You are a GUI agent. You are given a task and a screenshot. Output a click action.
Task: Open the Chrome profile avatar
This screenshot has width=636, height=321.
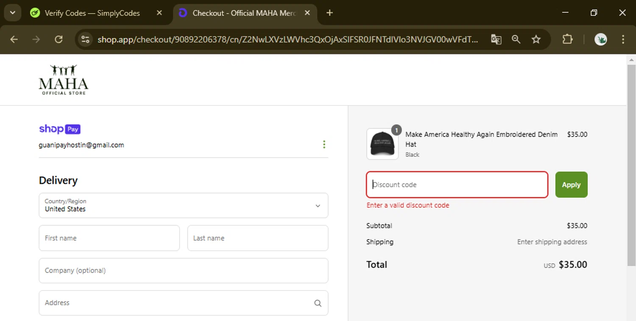click(x=600, y=39)
